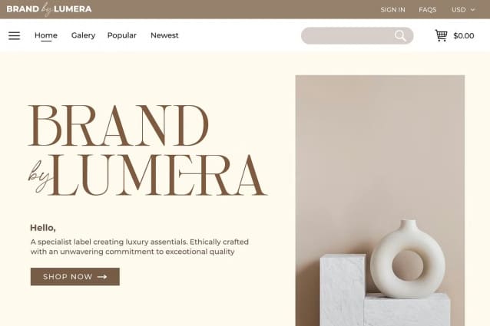Image resolution: width=490 pixels, height=326 pixels.
Task: Click the $0.00 cart total
Action: (x=464, y=35)
